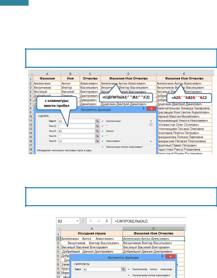
Task: Click the Отчество header cell
Action: (x=90, y=78)
